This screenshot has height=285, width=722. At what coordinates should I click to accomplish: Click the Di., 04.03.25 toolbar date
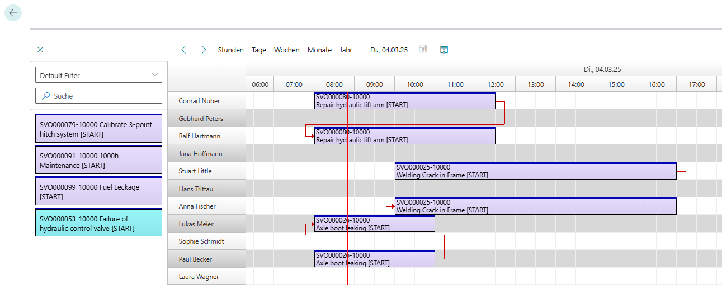click(x=389, y=50)
